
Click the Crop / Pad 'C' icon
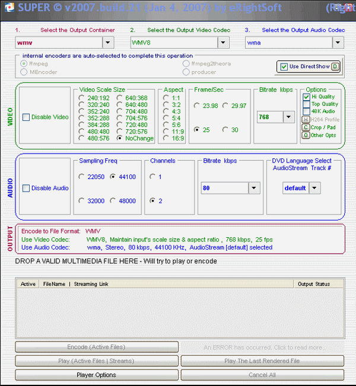[306, 127]
